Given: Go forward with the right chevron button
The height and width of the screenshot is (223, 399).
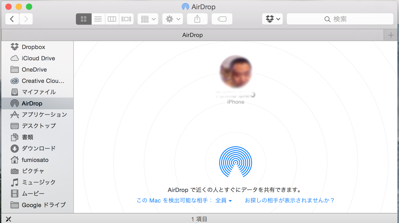Looking at the screenshot, I should pos(26,19).
